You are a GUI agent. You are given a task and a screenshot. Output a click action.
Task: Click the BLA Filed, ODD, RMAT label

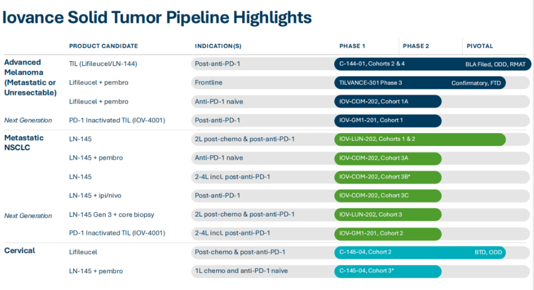(x=495, y=64)
